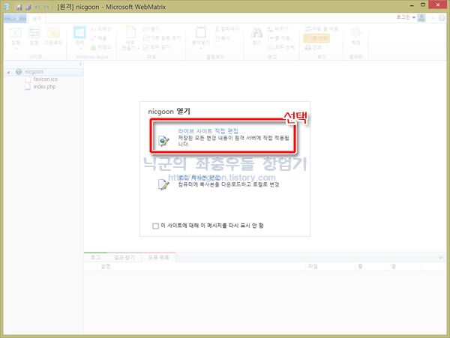Click the help icon at top right
Viewport: 450px width, 338px height.
click(442, 18)
